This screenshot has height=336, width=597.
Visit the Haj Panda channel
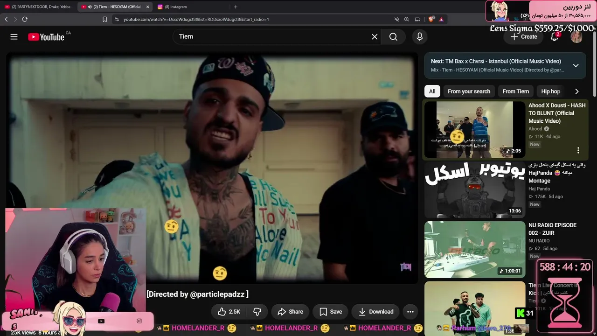[x=539, y=189]
